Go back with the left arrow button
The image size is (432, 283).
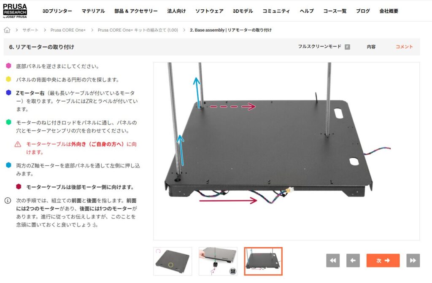coord(353,260)
